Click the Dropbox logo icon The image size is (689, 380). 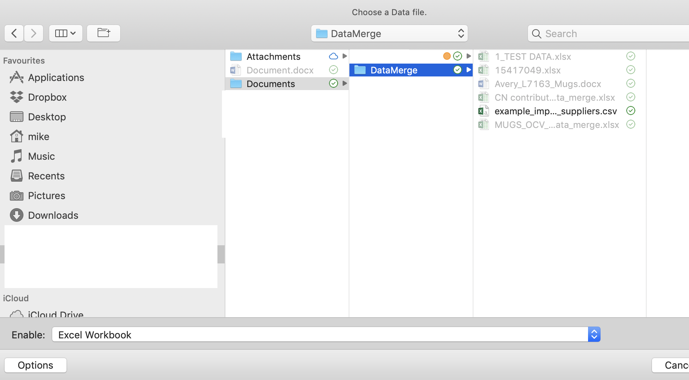pos(17,97)
